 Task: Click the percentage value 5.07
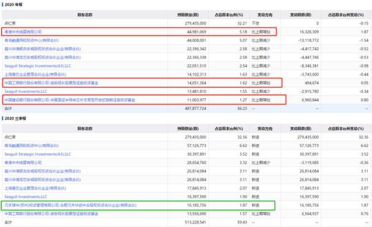point(243,40)
